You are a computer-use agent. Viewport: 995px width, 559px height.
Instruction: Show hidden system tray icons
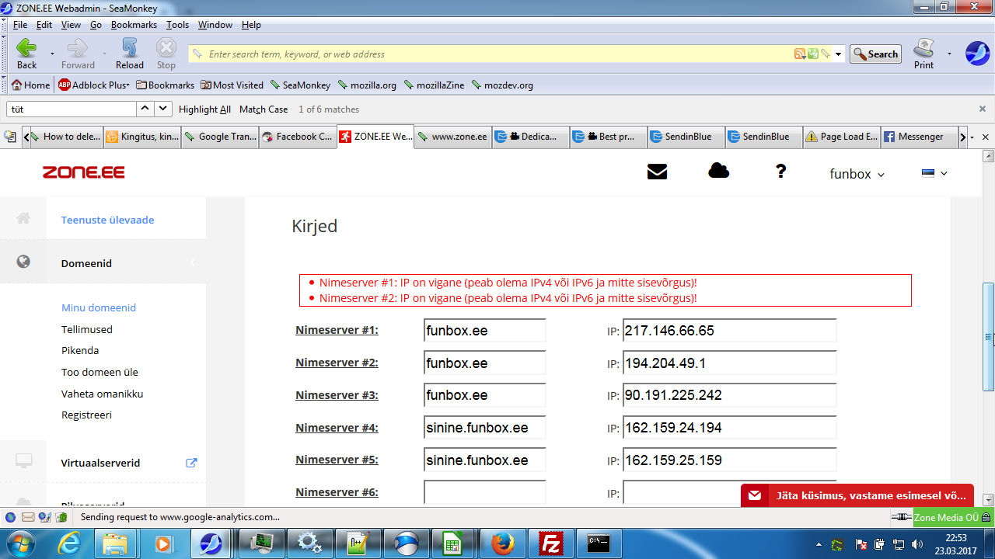point(818,543)
